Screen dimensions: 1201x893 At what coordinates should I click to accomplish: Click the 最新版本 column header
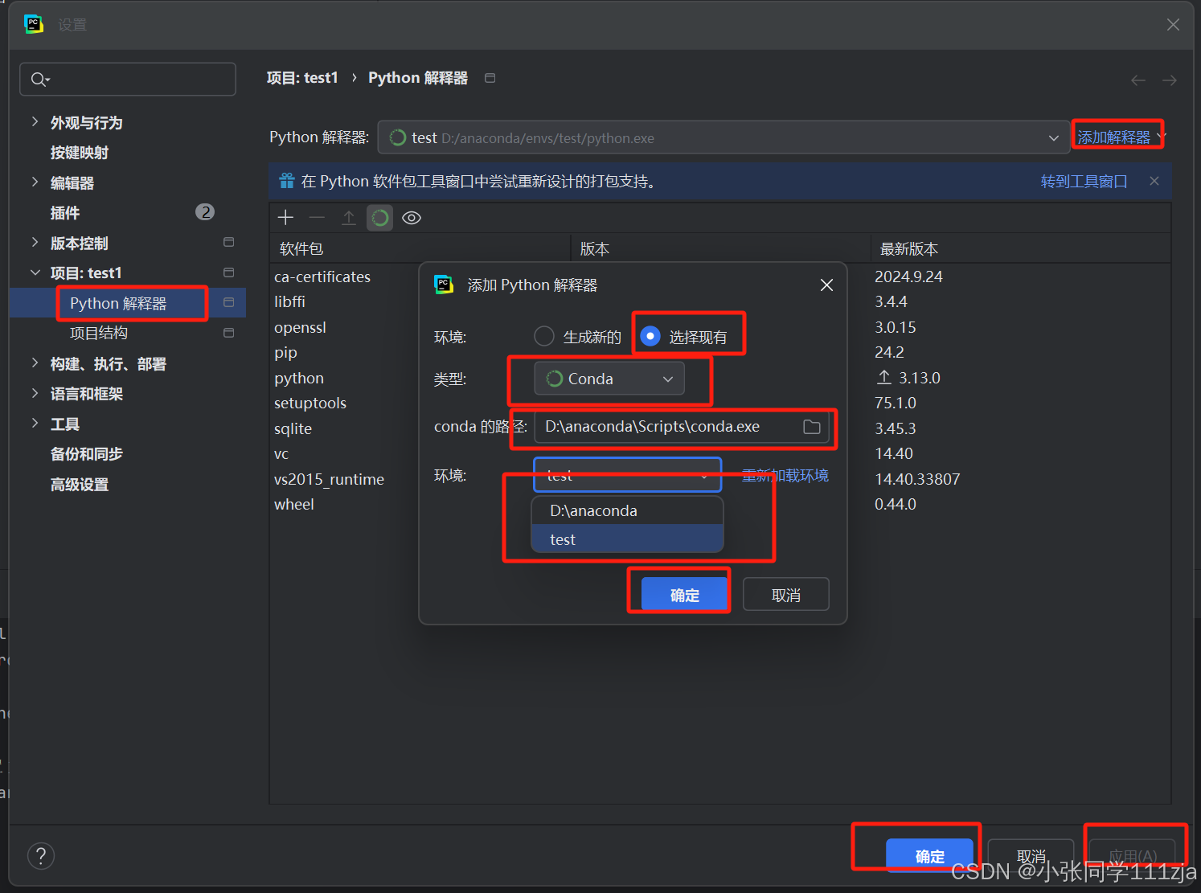point(1020,248)
